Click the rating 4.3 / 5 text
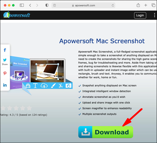The width and height of the screenshot is (157, 143). tap(24, 115)
